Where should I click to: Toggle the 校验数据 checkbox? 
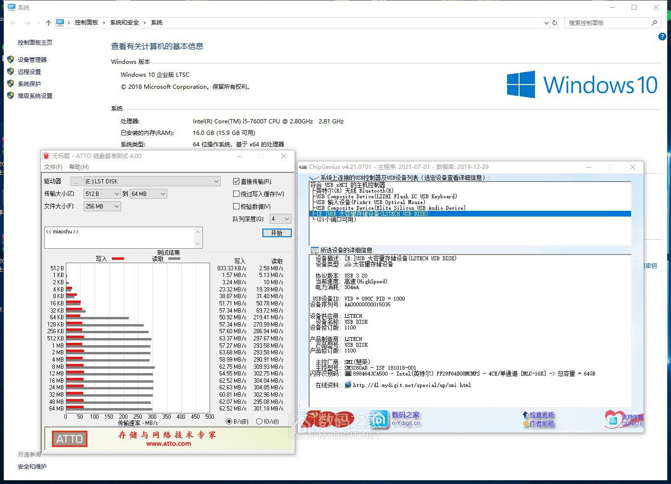pos(236,206)
